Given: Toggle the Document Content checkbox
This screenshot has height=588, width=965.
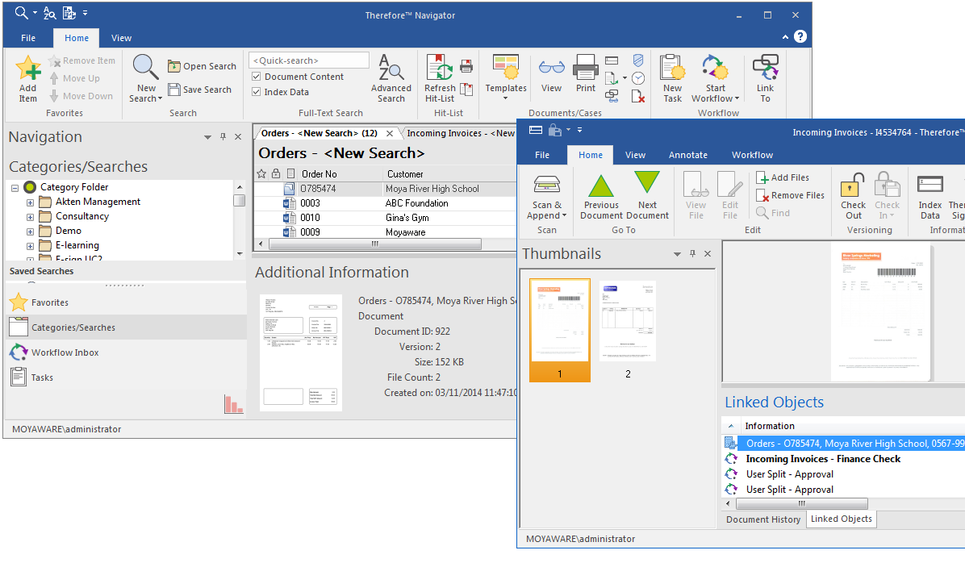Looking at the screenshot, I should click(257, 77).
